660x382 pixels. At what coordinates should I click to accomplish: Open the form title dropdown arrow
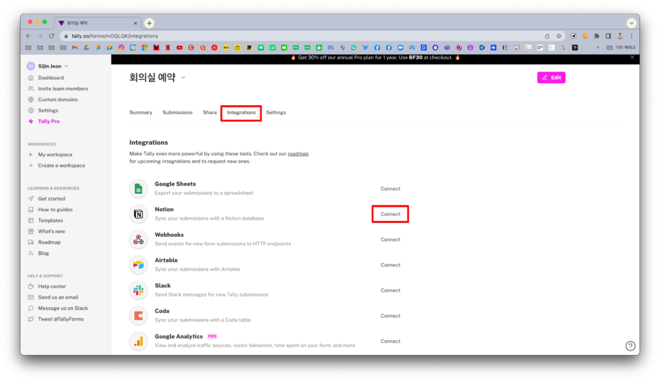click(x=183, y=77)
